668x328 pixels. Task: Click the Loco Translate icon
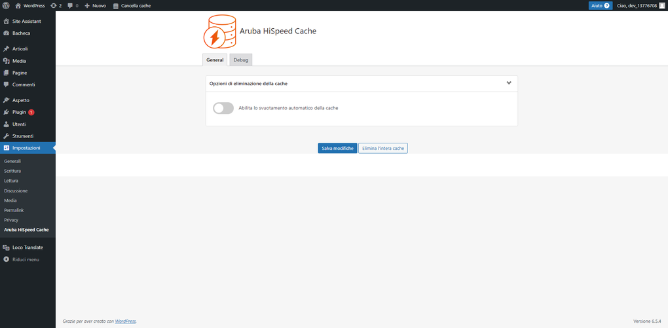pos(6,247)
